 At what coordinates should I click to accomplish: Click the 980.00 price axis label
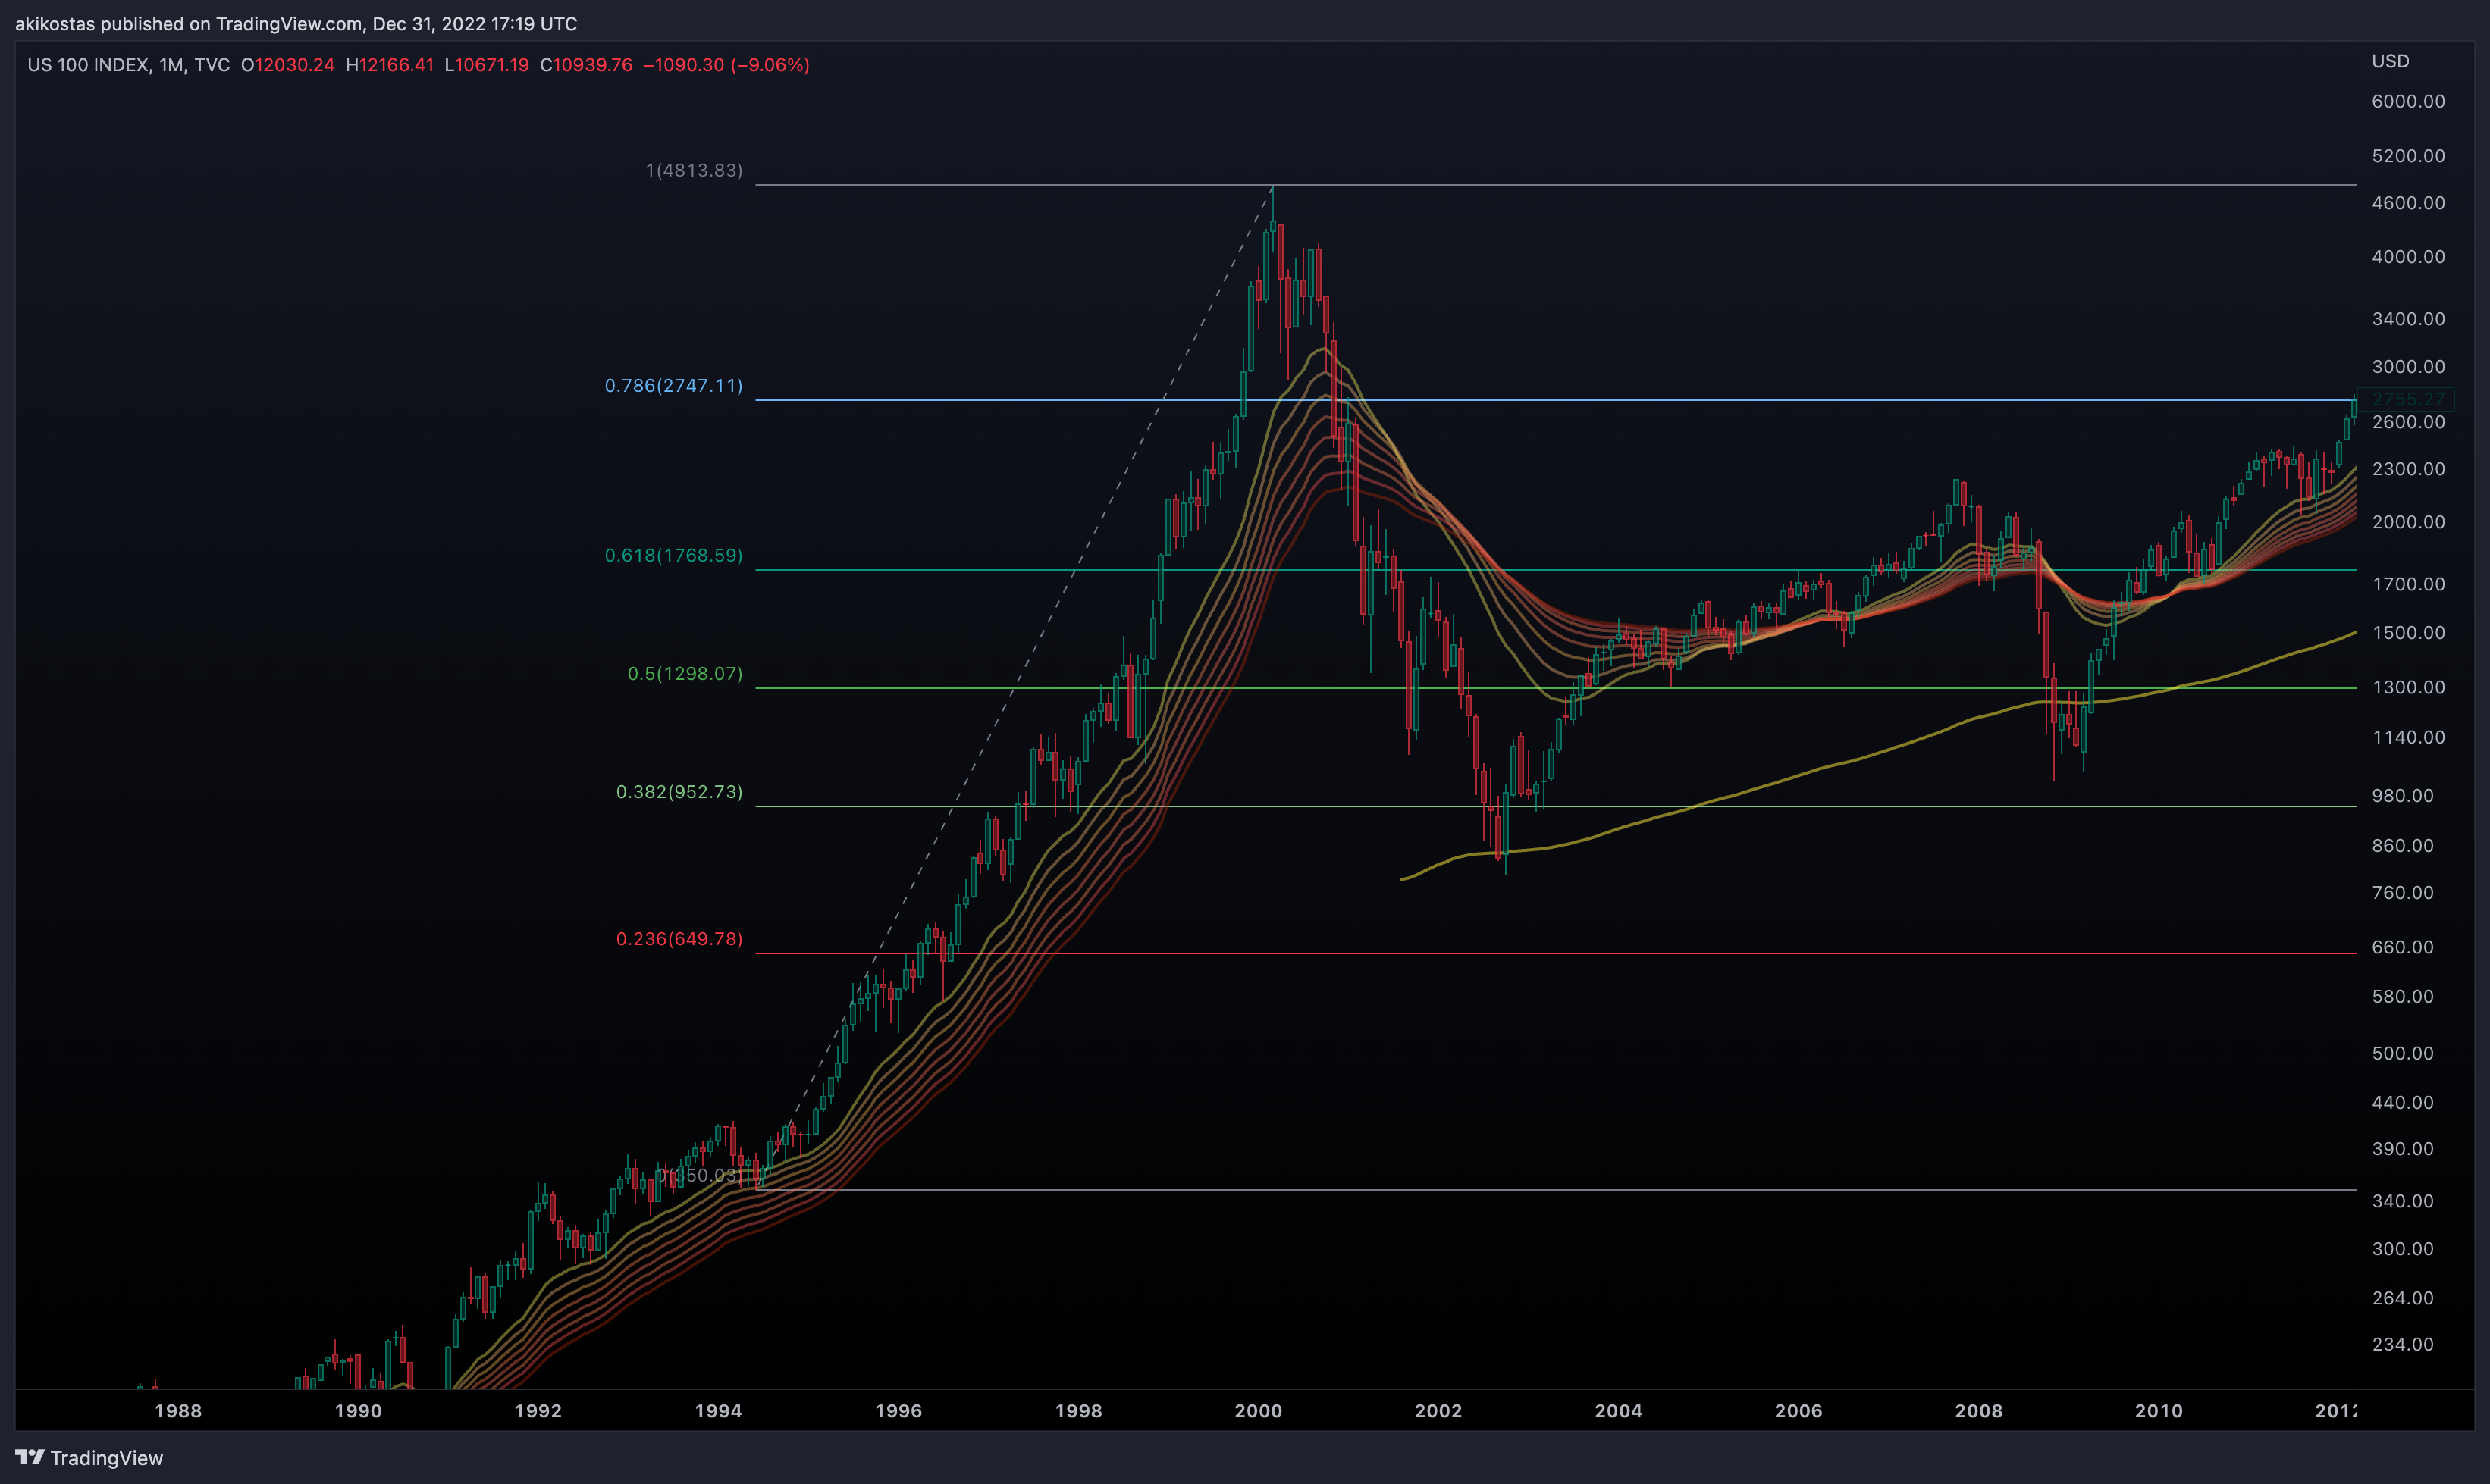[x=2402, y=796]
